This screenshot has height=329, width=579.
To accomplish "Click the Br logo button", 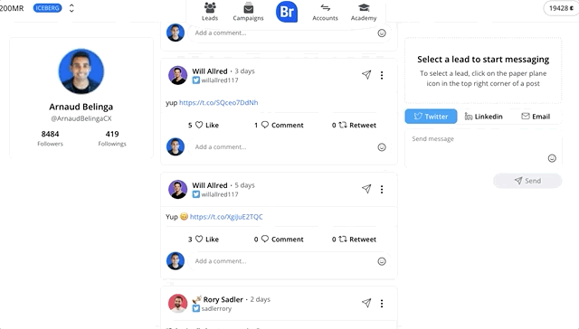I will point(287,12).
